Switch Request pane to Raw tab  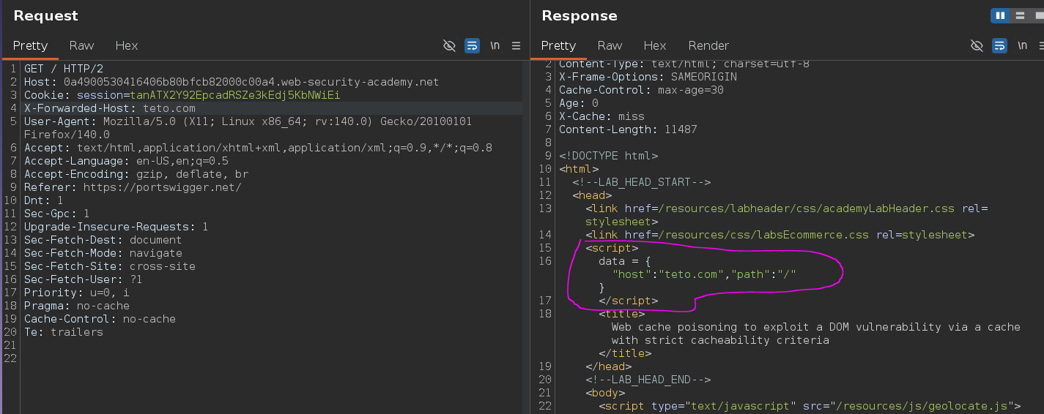pyautogui.click(x=81, y=45)
